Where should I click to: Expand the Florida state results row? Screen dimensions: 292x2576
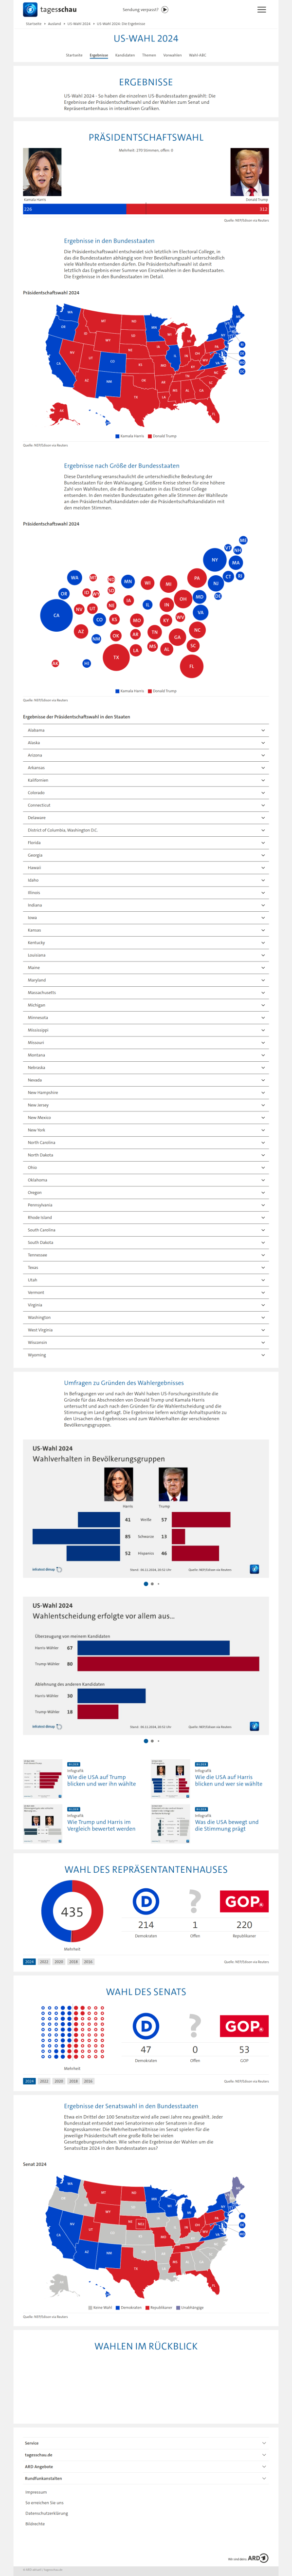pyautogui.click(x=146, y=843)
